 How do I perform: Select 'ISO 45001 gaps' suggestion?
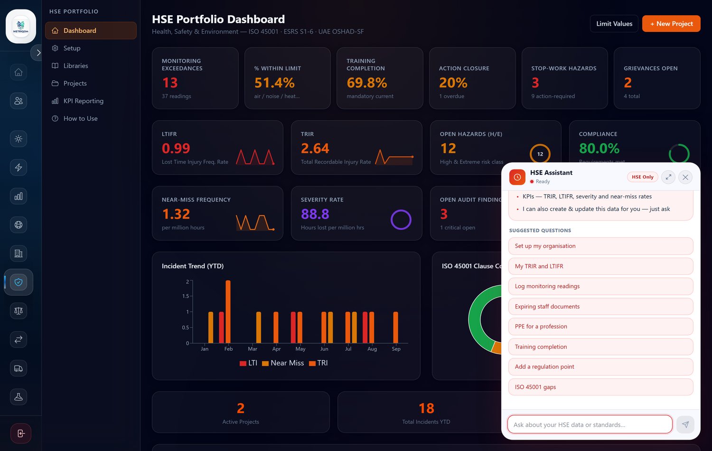(601, 387)
